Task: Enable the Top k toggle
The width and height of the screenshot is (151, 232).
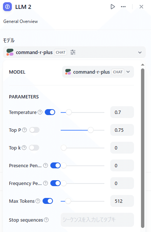Action: 34,148
